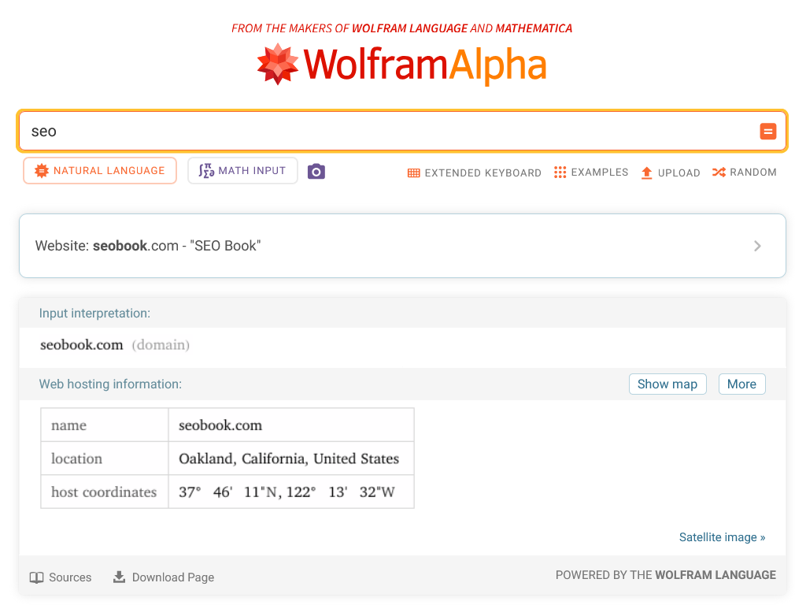
Task: Click the seobook.com name cell in table
Action: pos(291,425)
